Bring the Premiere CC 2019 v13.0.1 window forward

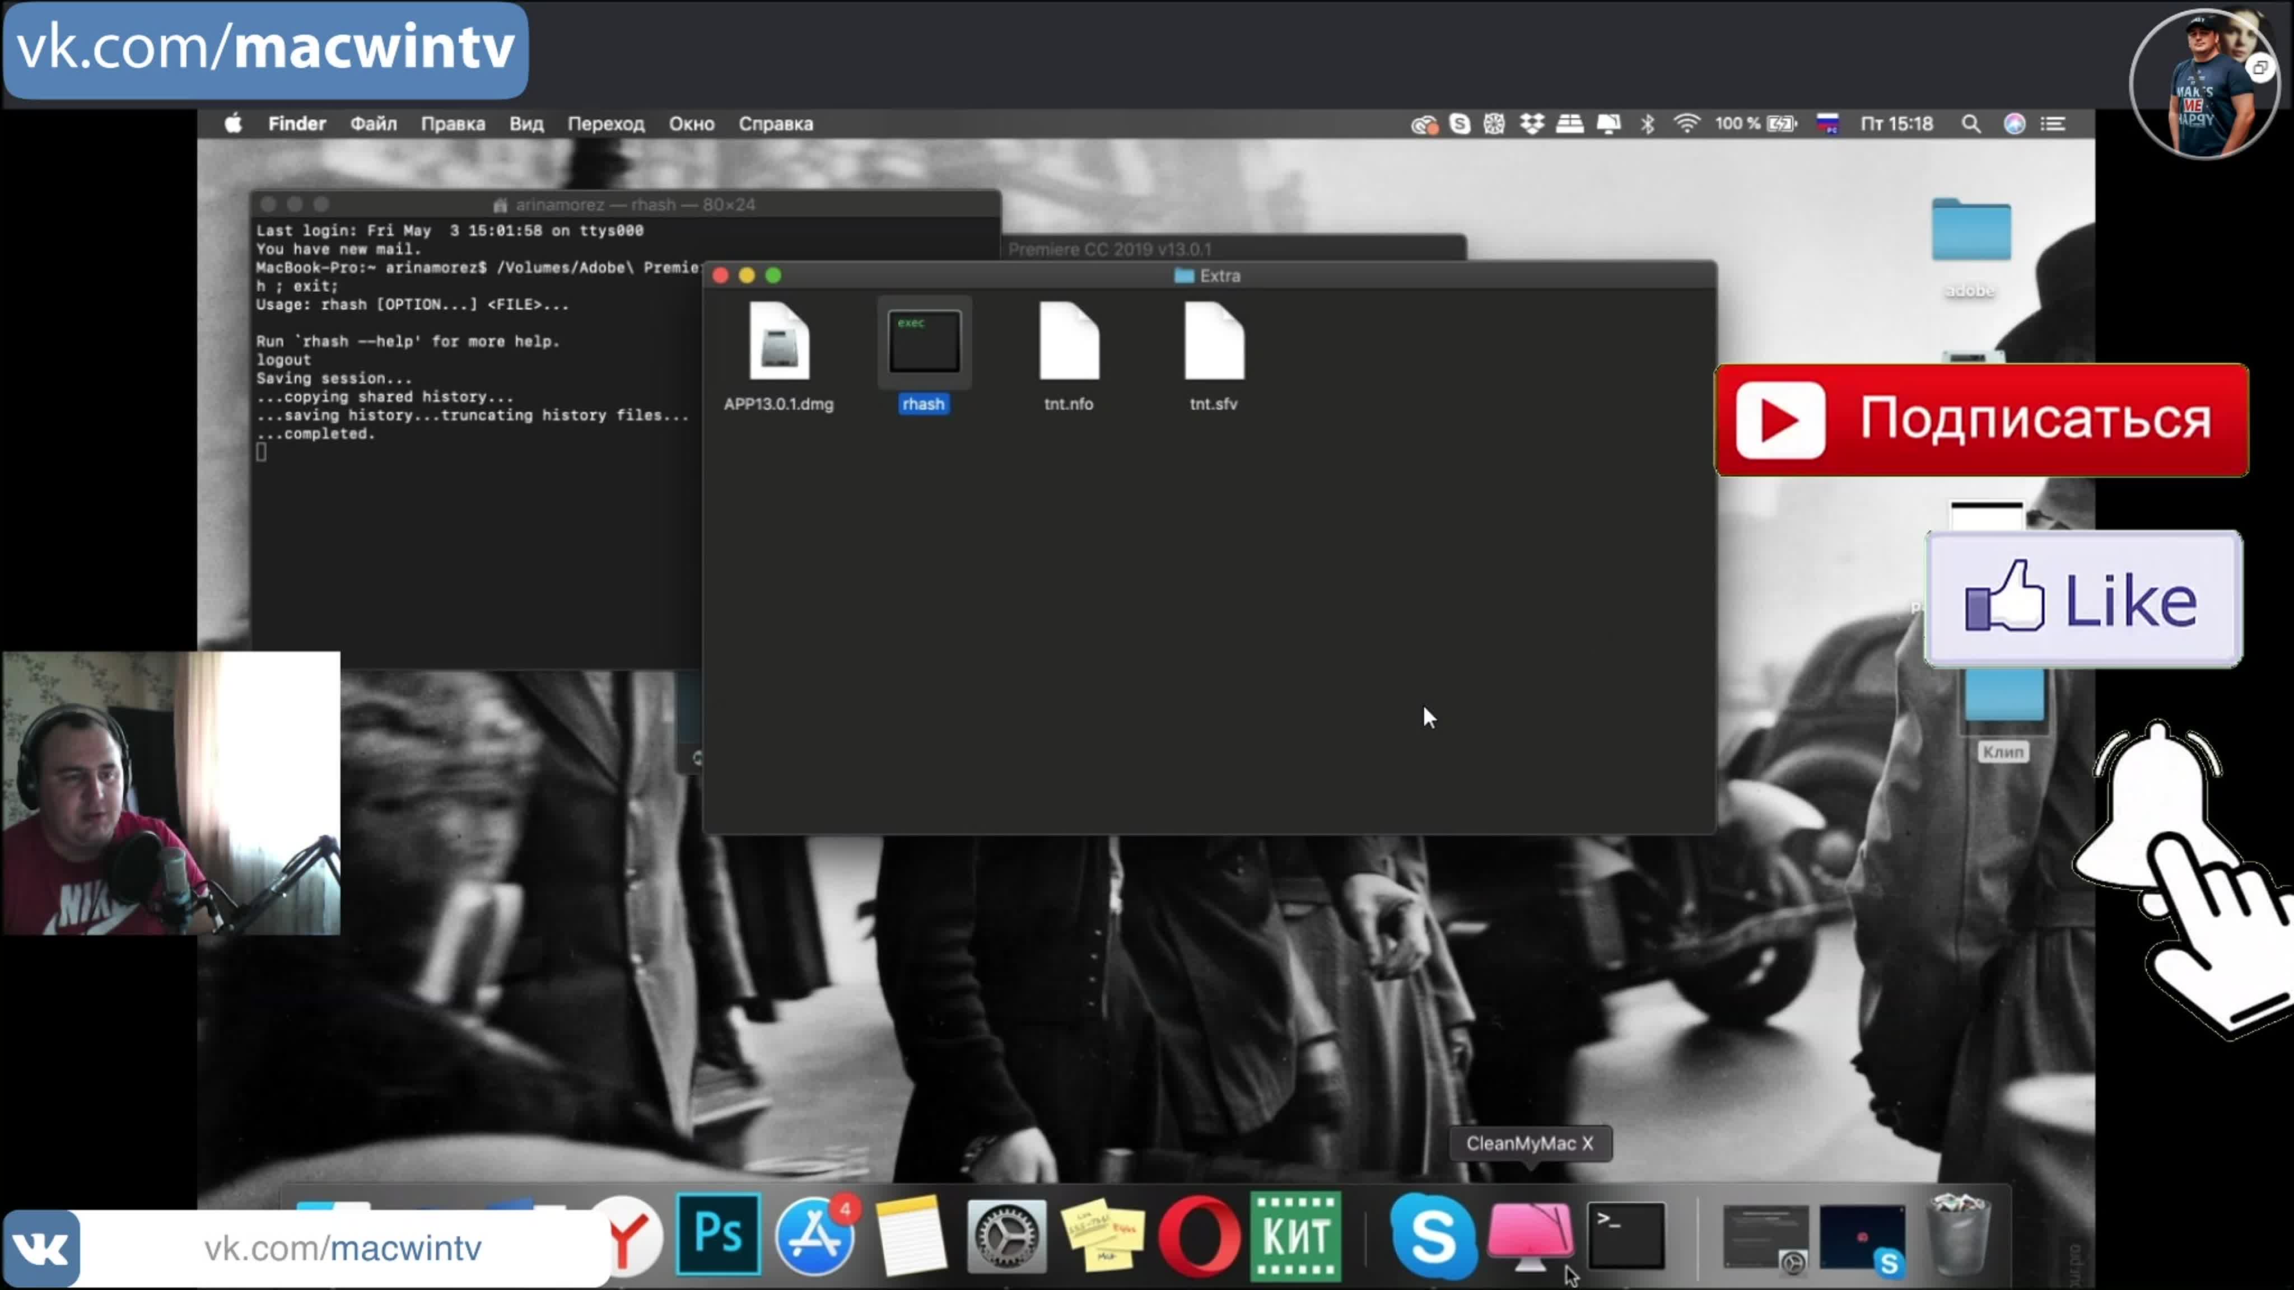click(x=1234, y=249)
